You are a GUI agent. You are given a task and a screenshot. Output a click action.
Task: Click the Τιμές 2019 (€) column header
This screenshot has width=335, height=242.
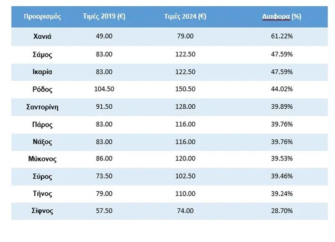click(104, 17)
